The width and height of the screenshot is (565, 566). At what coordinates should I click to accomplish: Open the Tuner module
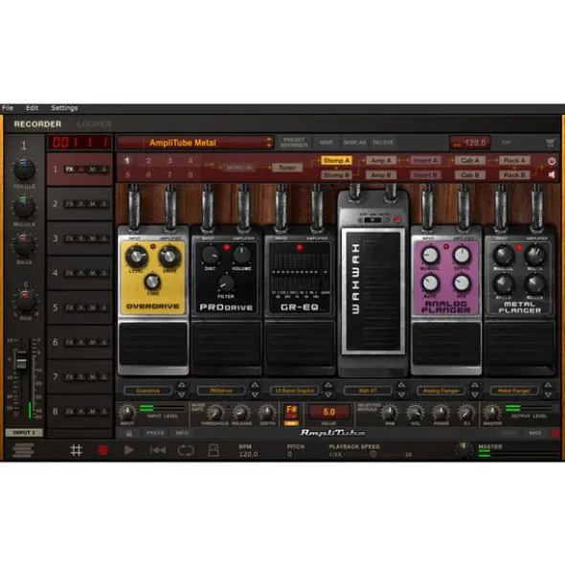[287, 168]
